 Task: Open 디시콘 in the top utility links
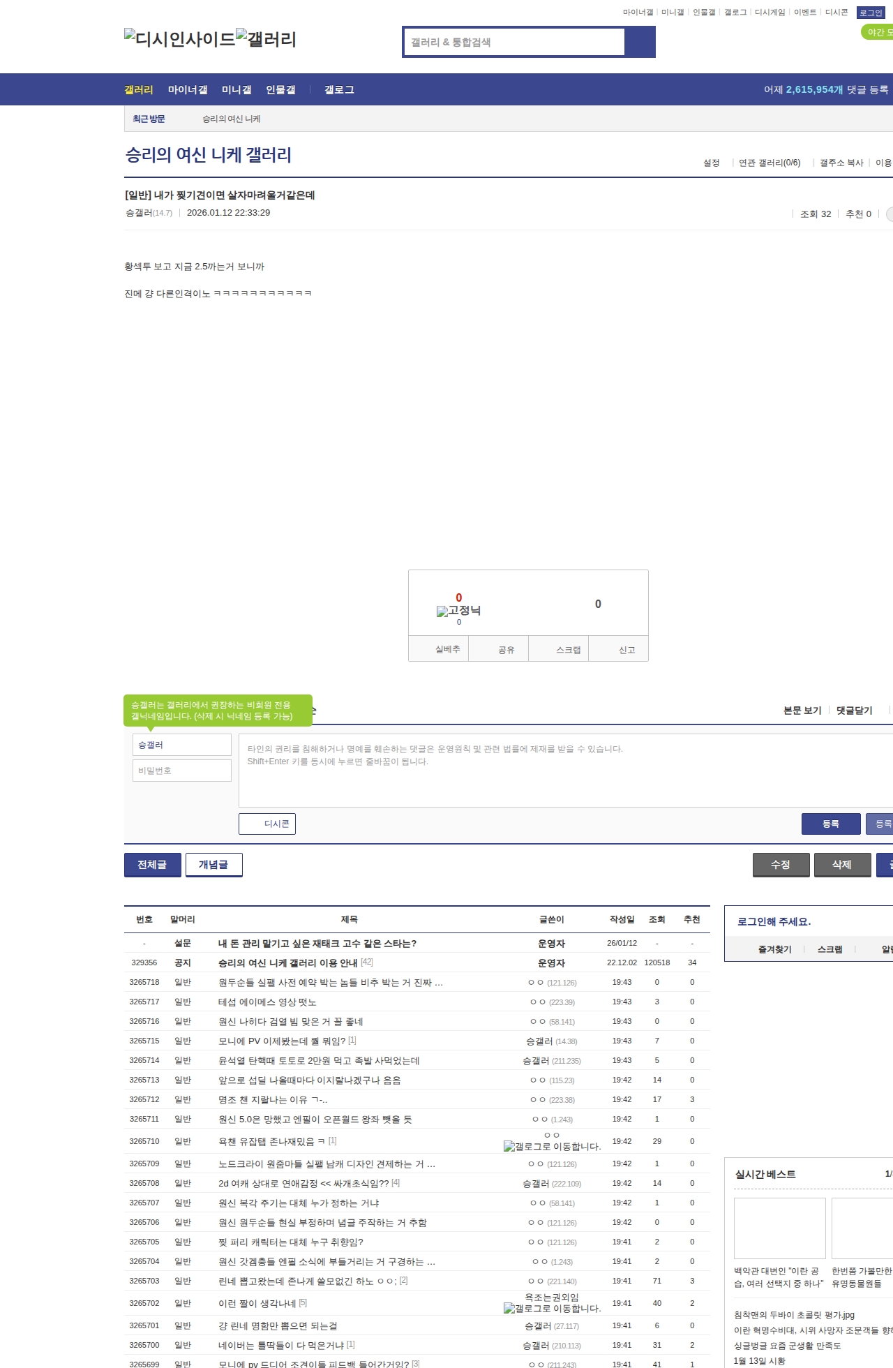coord(836,13)
